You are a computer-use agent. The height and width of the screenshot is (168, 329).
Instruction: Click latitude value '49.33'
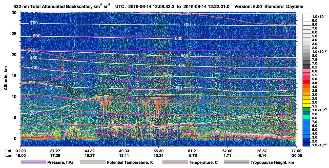[x=124, y=150]
